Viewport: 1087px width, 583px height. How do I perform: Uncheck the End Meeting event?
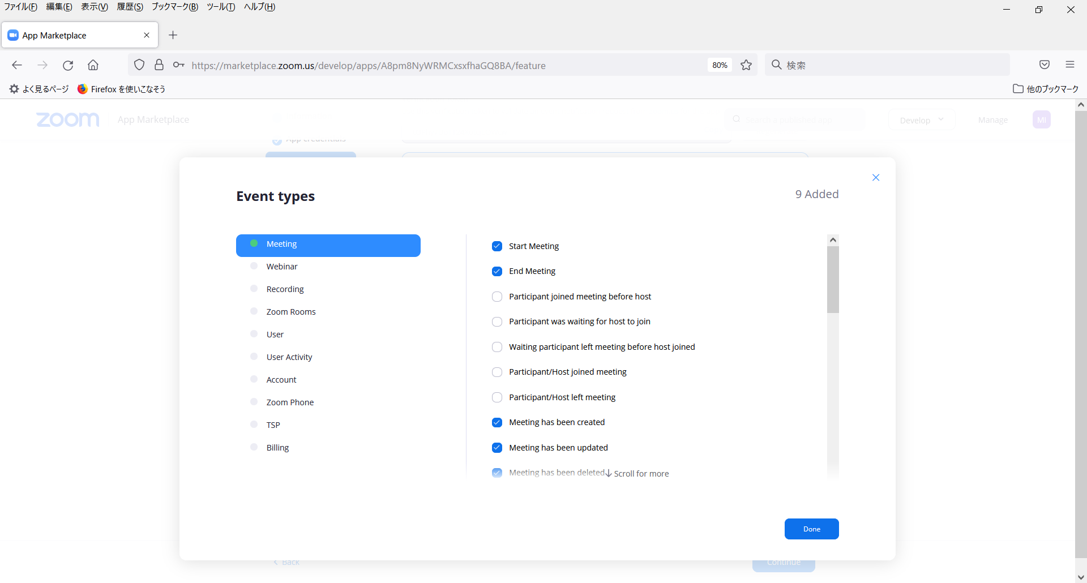[x=497, y=271]
